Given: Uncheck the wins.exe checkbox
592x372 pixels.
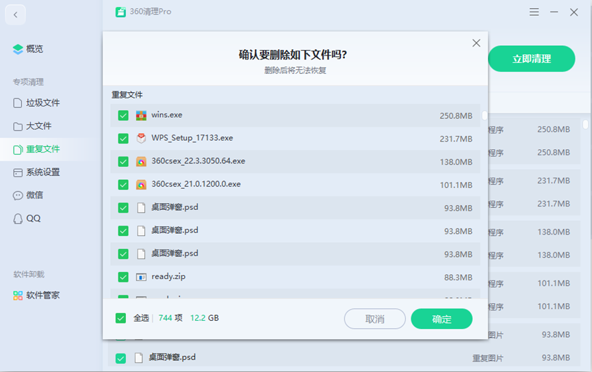Looking at the screenshot, I should tap(123, 116).
